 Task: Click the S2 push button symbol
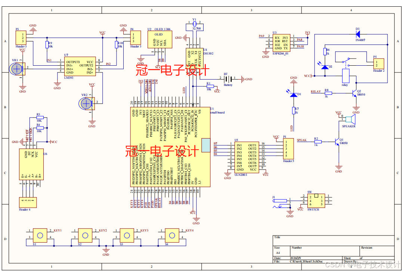click(85, 235)
